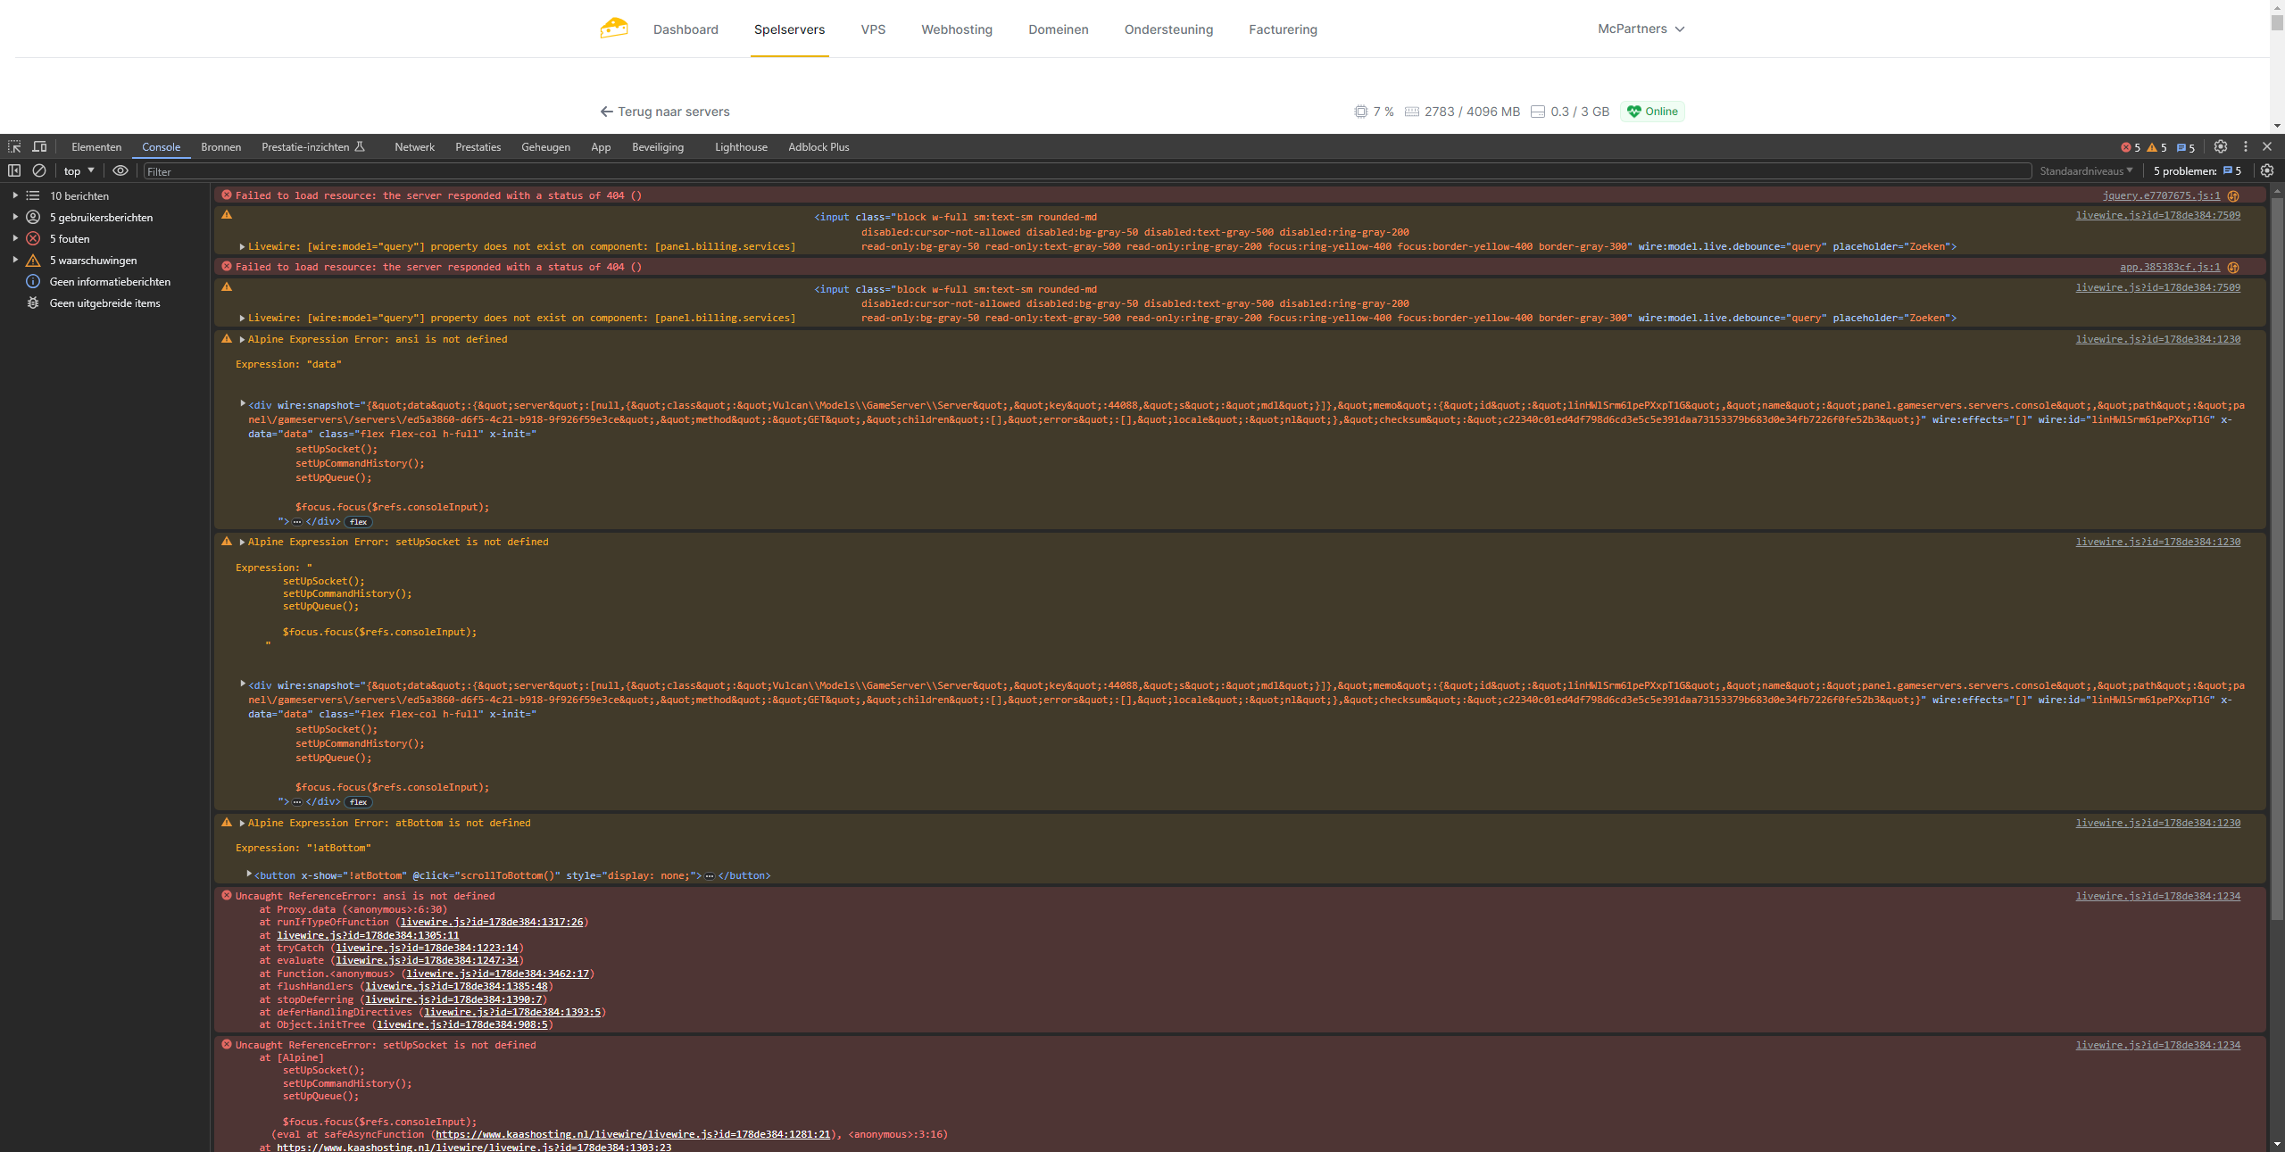Click the inspect element picker icon
2285x1152 pixels.
[14, 147]
